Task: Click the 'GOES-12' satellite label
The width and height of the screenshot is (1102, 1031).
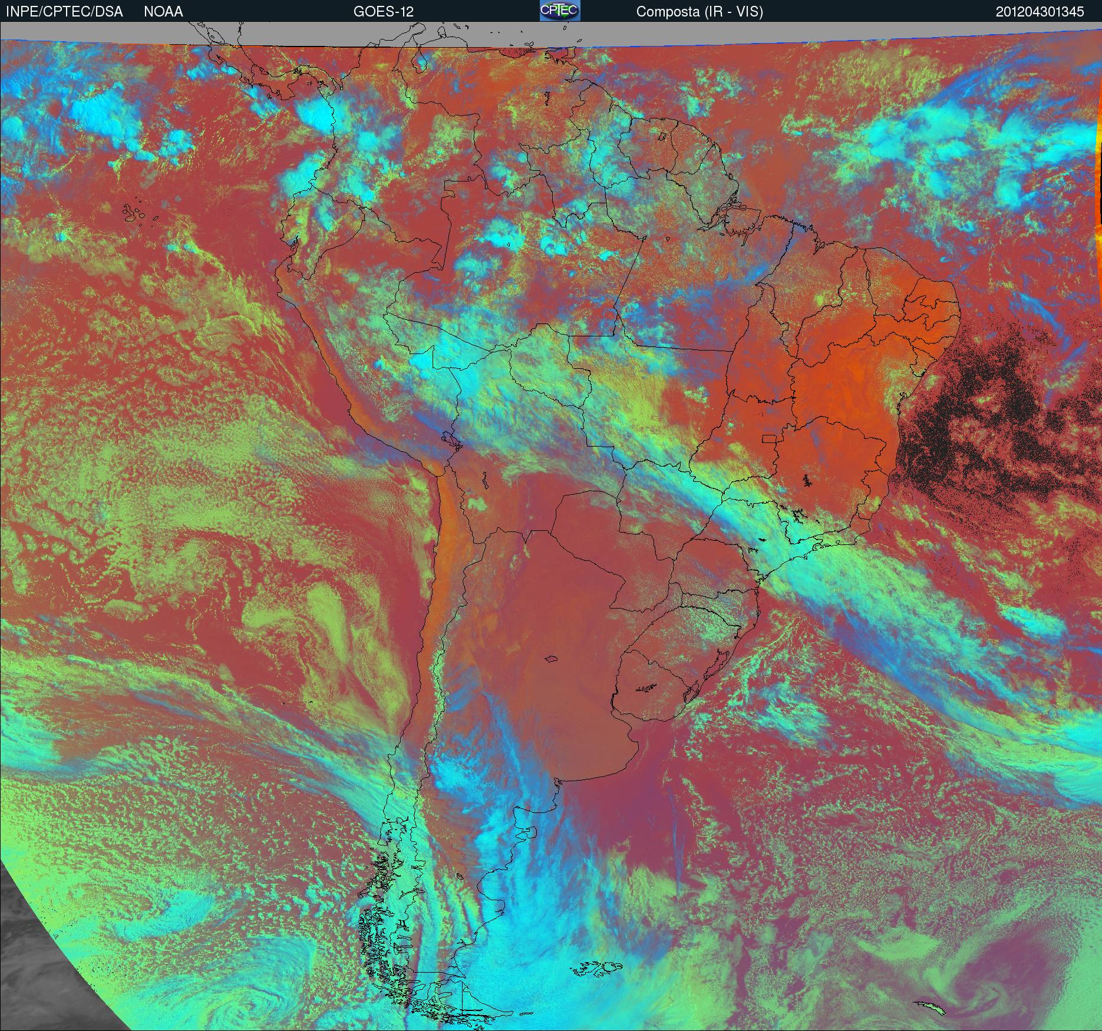Action: click(x=383, y=12)
